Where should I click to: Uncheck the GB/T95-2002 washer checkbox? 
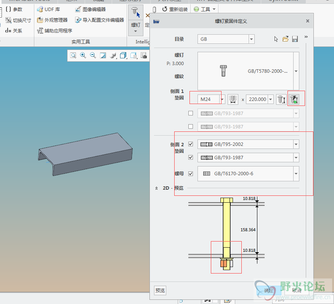191,144
